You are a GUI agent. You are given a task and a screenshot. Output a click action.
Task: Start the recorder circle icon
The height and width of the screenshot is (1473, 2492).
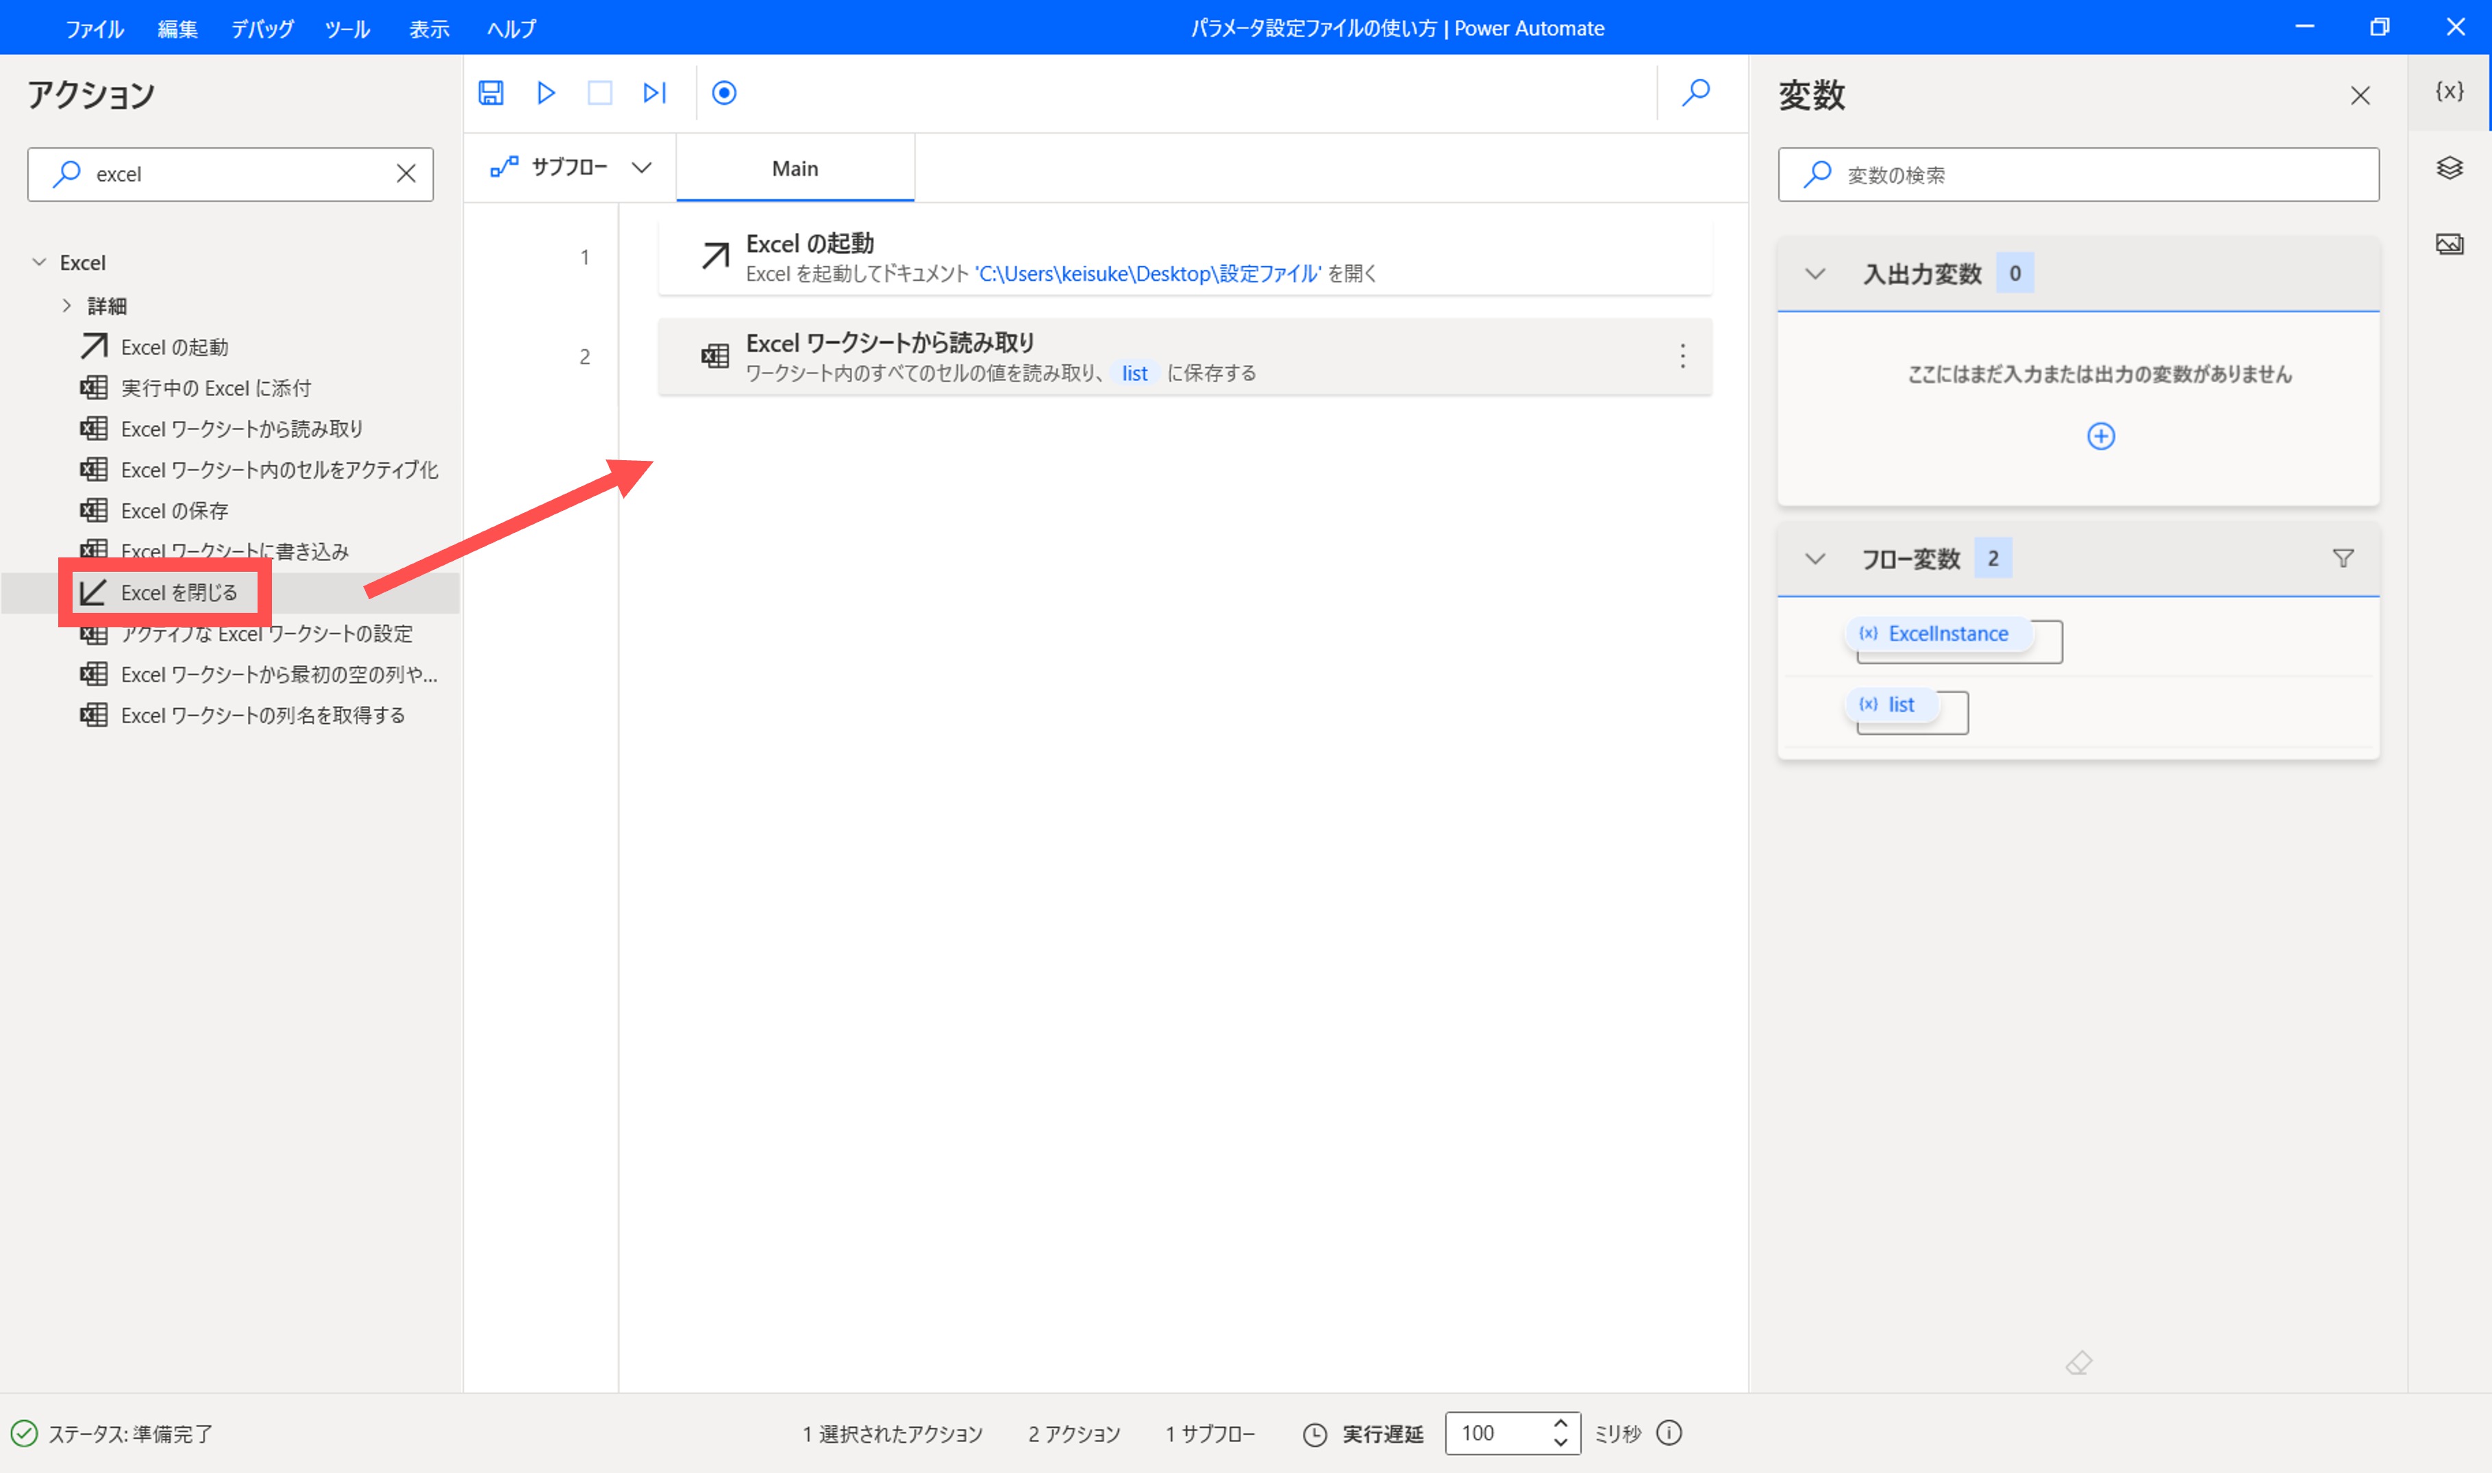[724, 92]
